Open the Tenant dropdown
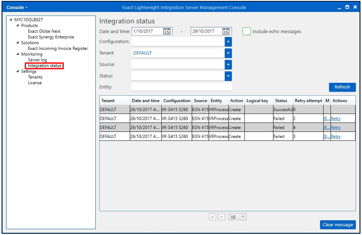Image resolution: width=362 pixels, height=235 pixels. coord(228,53)
